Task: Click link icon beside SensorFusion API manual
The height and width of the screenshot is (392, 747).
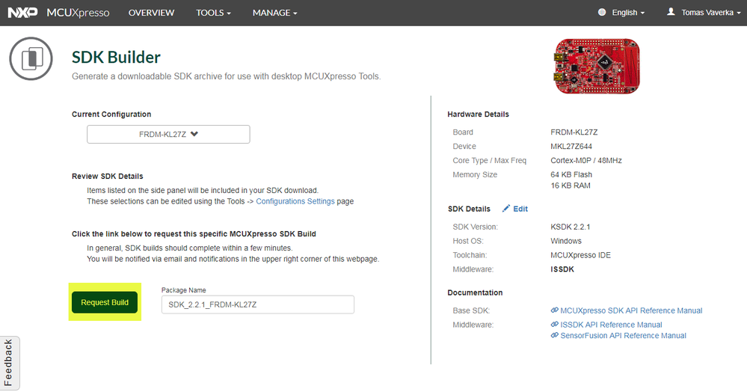Action: tap(554, 336)
